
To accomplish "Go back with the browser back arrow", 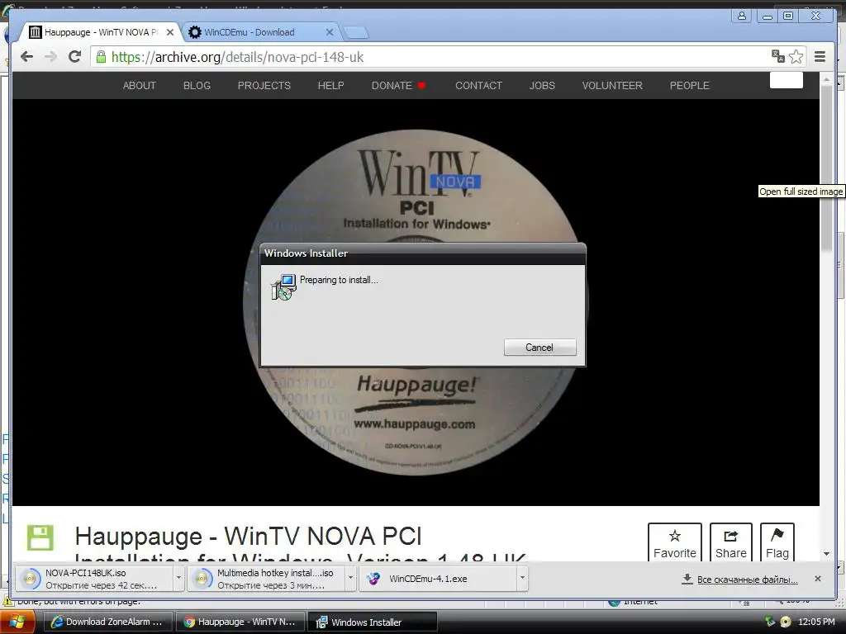I will (x=26, y=57).
